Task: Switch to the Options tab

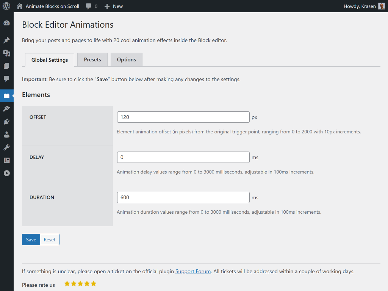Action: (126, 59)
